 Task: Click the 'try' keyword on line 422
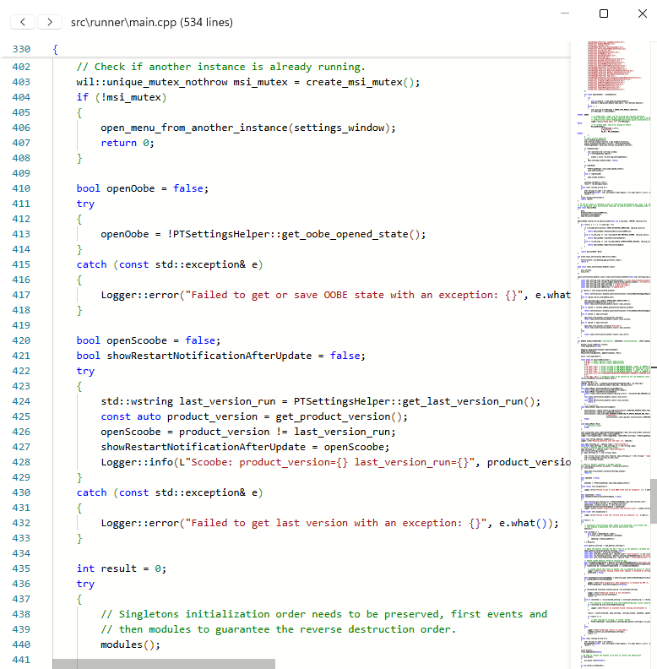pyautogui.click(x=85, y=371)
